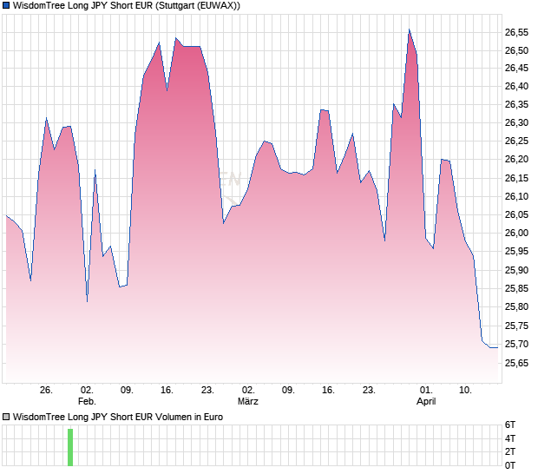Click the 'März' month label
This screenshot has width=538, height=474.
tap(247, 401)
